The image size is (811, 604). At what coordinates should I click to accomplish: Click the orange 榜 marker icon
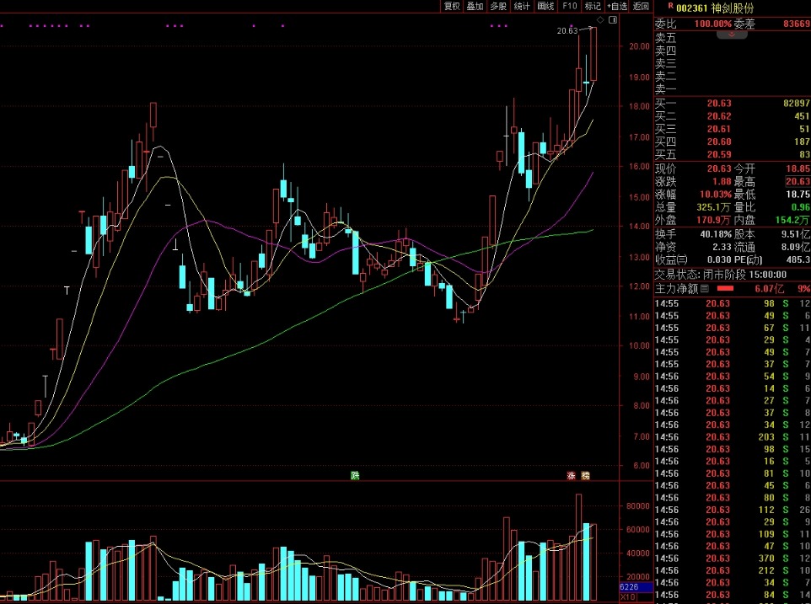tap(585, 476)
